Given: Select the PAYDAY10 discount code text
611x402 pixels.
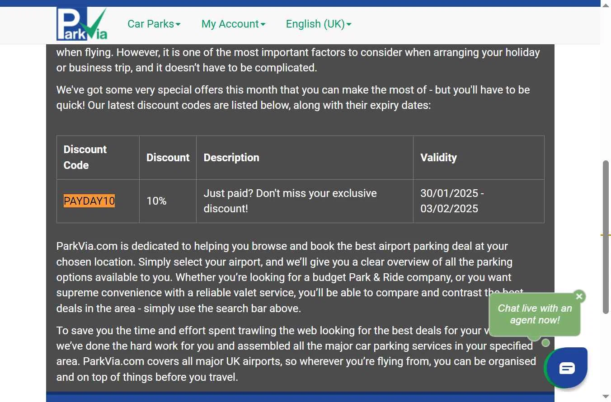Looking at the screenshot, I should 89,201.
